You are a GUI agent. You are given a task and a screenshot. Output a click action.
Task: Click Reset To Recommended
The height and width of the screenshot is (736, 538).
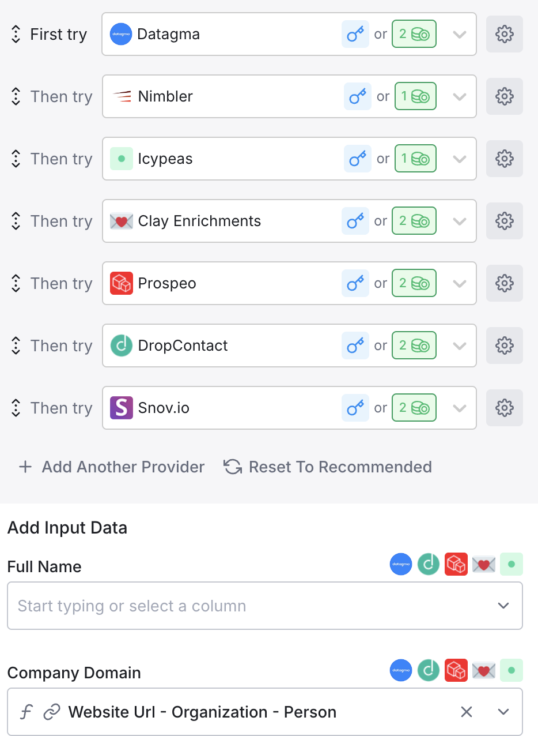click(328, 467)
